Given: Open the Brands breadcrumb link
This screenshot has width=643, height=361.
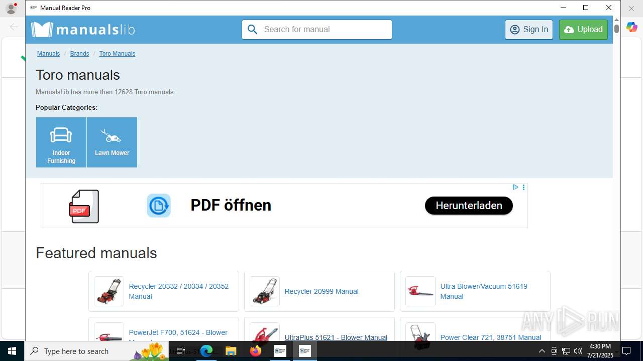Looking at the screenshot, I should [x=79, y=54].
